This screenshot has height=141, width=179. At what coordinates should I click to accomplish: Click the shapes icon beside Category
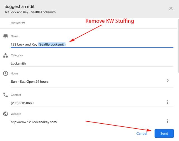coord(5,55)
